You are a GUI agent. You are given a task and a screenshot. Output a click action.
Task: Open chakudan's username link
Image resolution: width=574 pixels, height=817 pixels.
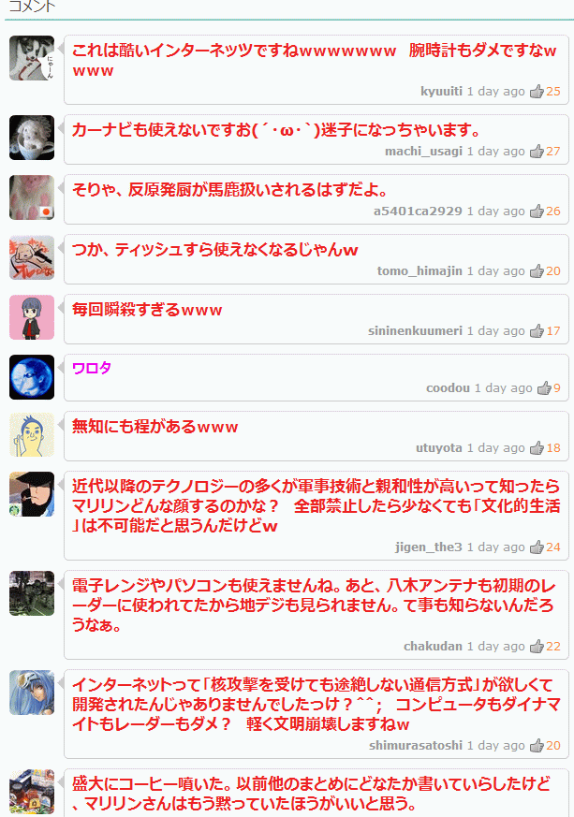coord(433,647)
